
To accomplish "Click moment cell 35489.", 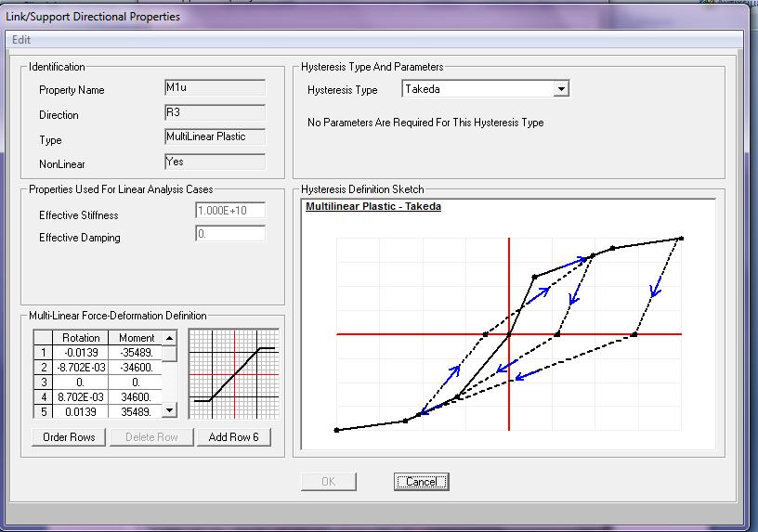I will tap(135, 411).
